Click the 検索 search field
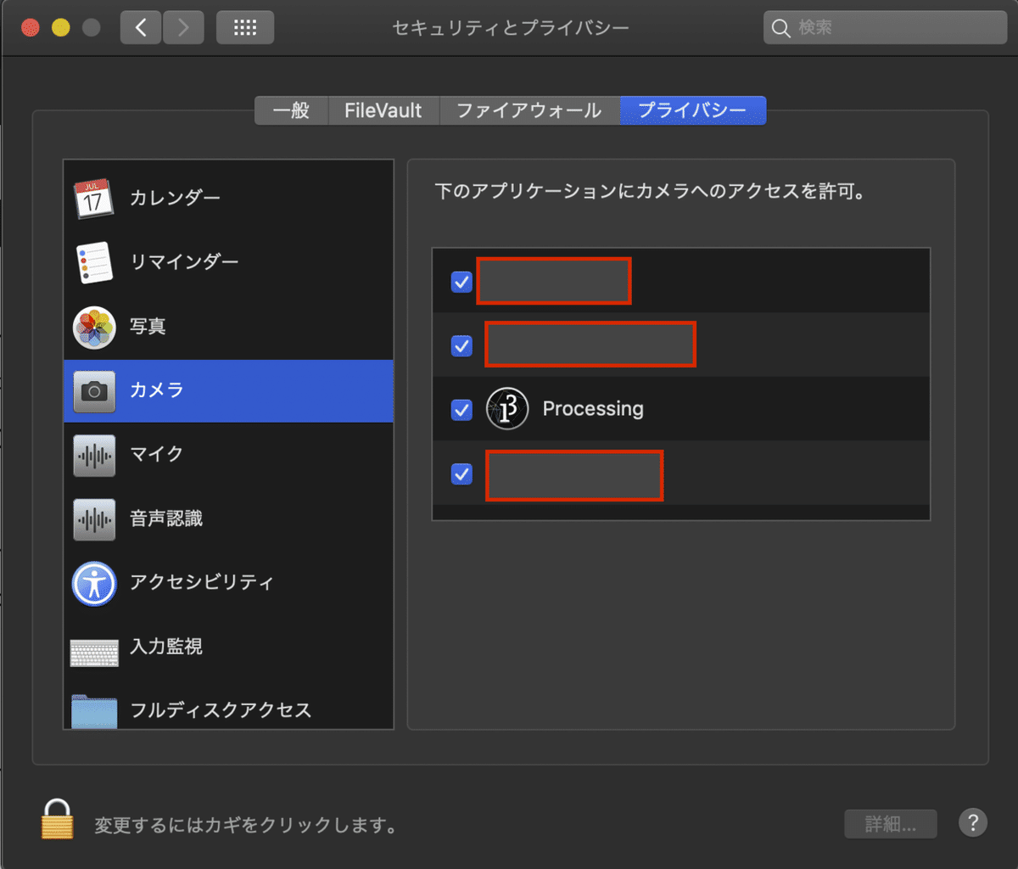Viewport: 1018px width, 869px height. click(885, 28)
